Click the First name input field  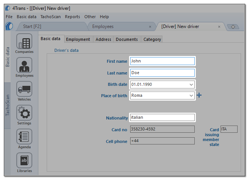coord(162,61)
